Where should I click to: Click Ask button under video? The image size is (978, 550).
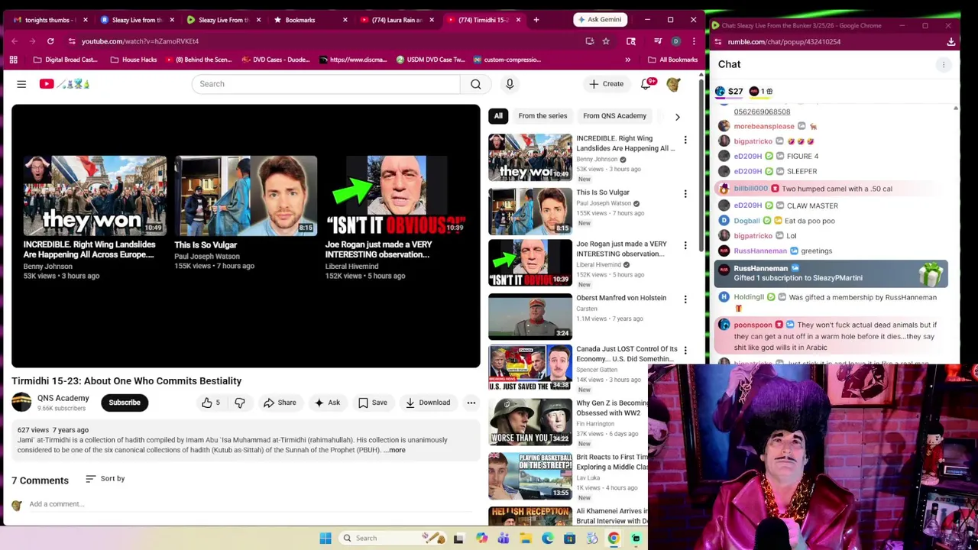point(328,403)
